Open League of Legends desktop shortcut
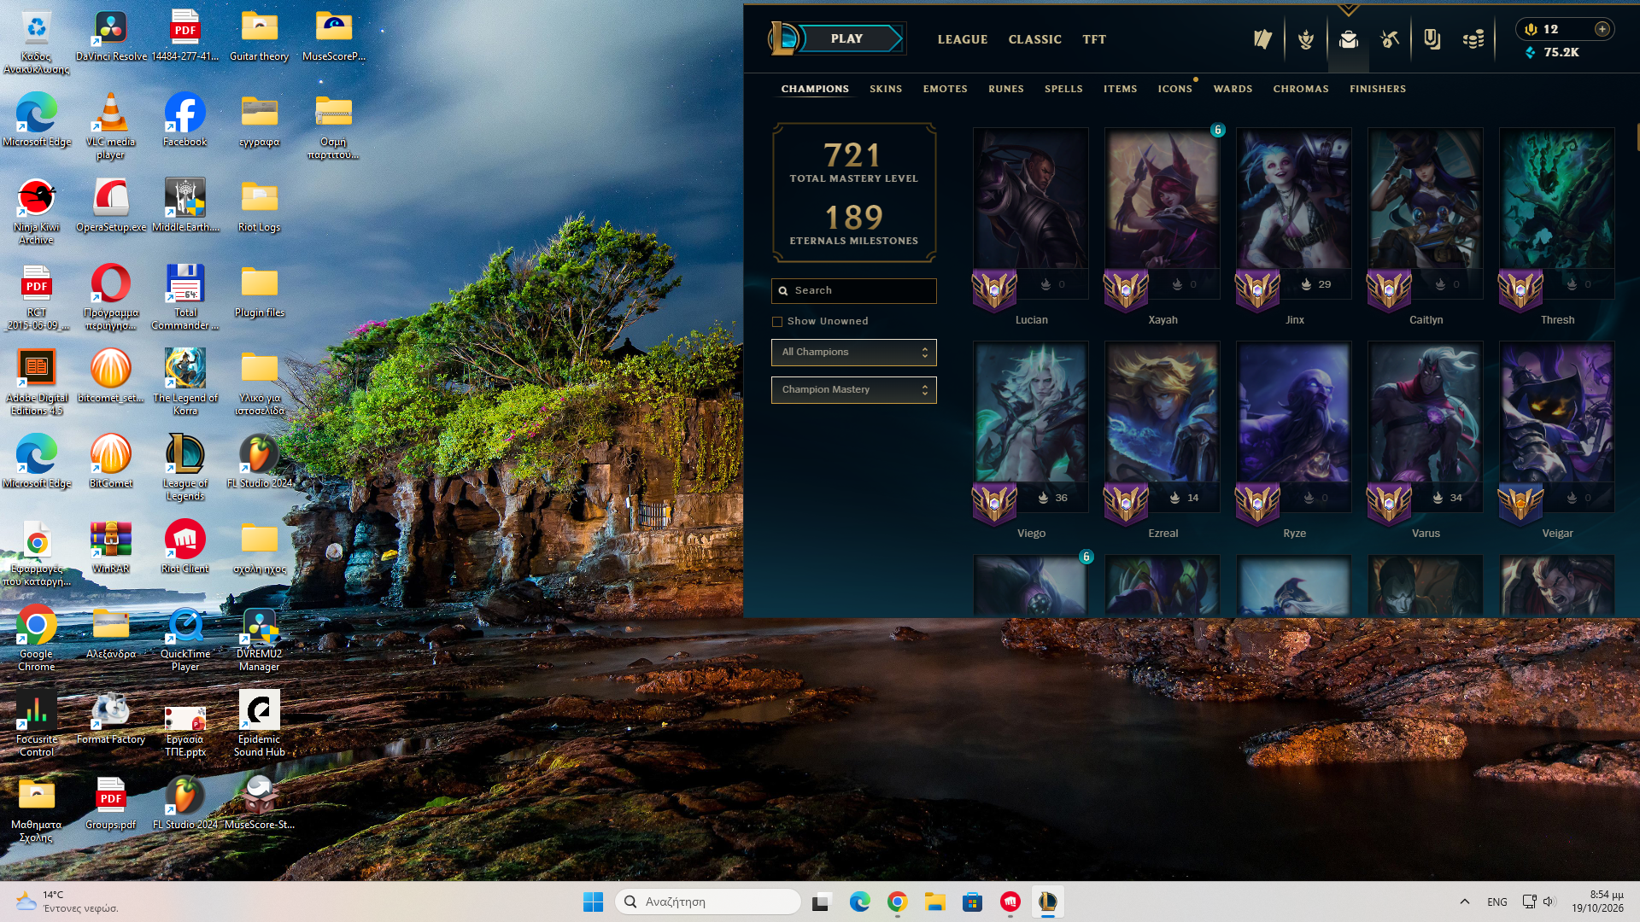The image size is (1640, 922). click(185, 468)
